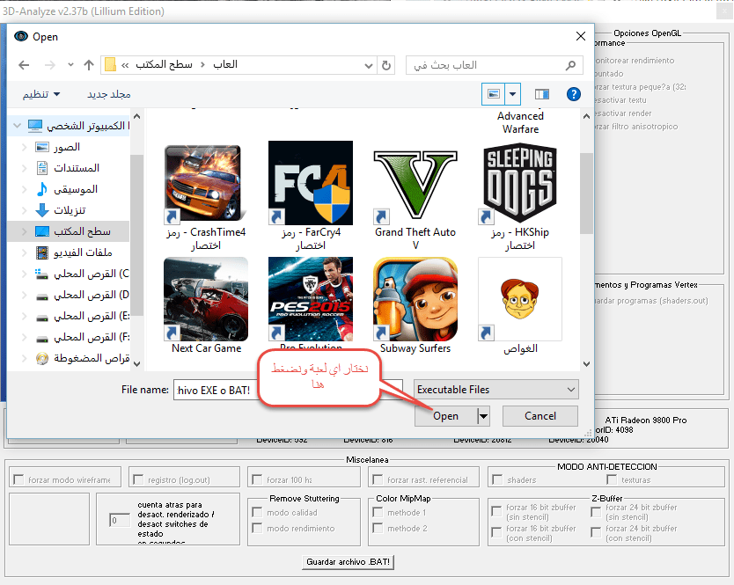The image size is (734, 585).
Task: Click the سطح المكتب breadcrumb segment
Action: click(164, 64)
